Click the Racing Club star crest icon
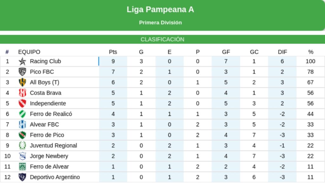Screen dimensions: 325x196 [x=22, y=61]
